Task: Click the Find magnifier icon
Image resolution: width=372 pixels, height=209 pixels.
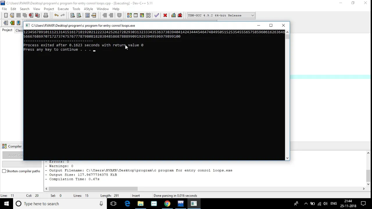Action: tap(73, 15)
